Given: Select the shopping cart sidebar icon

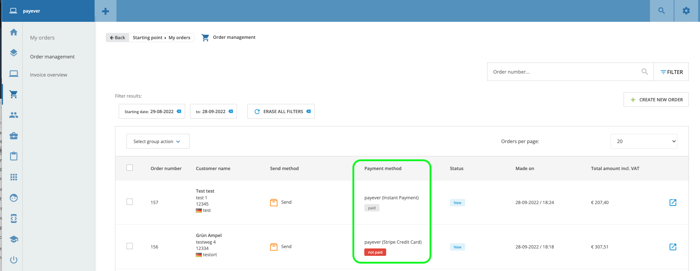Looking at the screenshot, I should [14, 94].
